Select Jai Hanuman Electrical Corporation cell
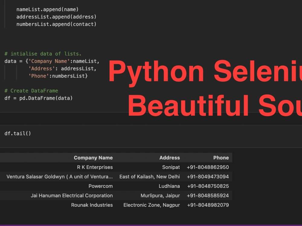 pyautogui.click(x=72, y=196)
